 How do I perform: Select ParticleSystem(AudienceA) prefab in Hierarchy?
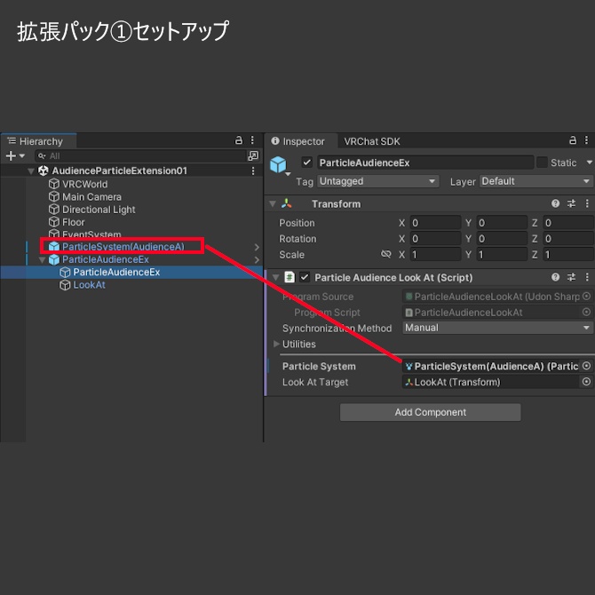coord(123,247)
